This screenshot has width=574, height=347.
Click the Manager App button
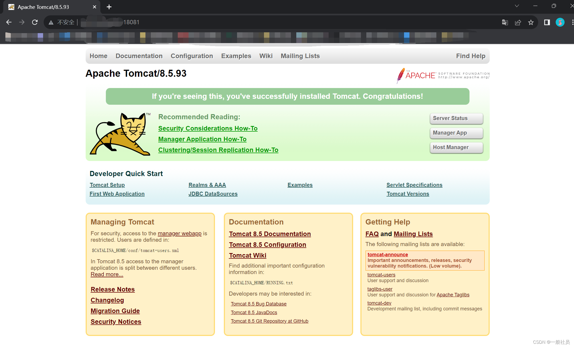[x=456, y=133]
